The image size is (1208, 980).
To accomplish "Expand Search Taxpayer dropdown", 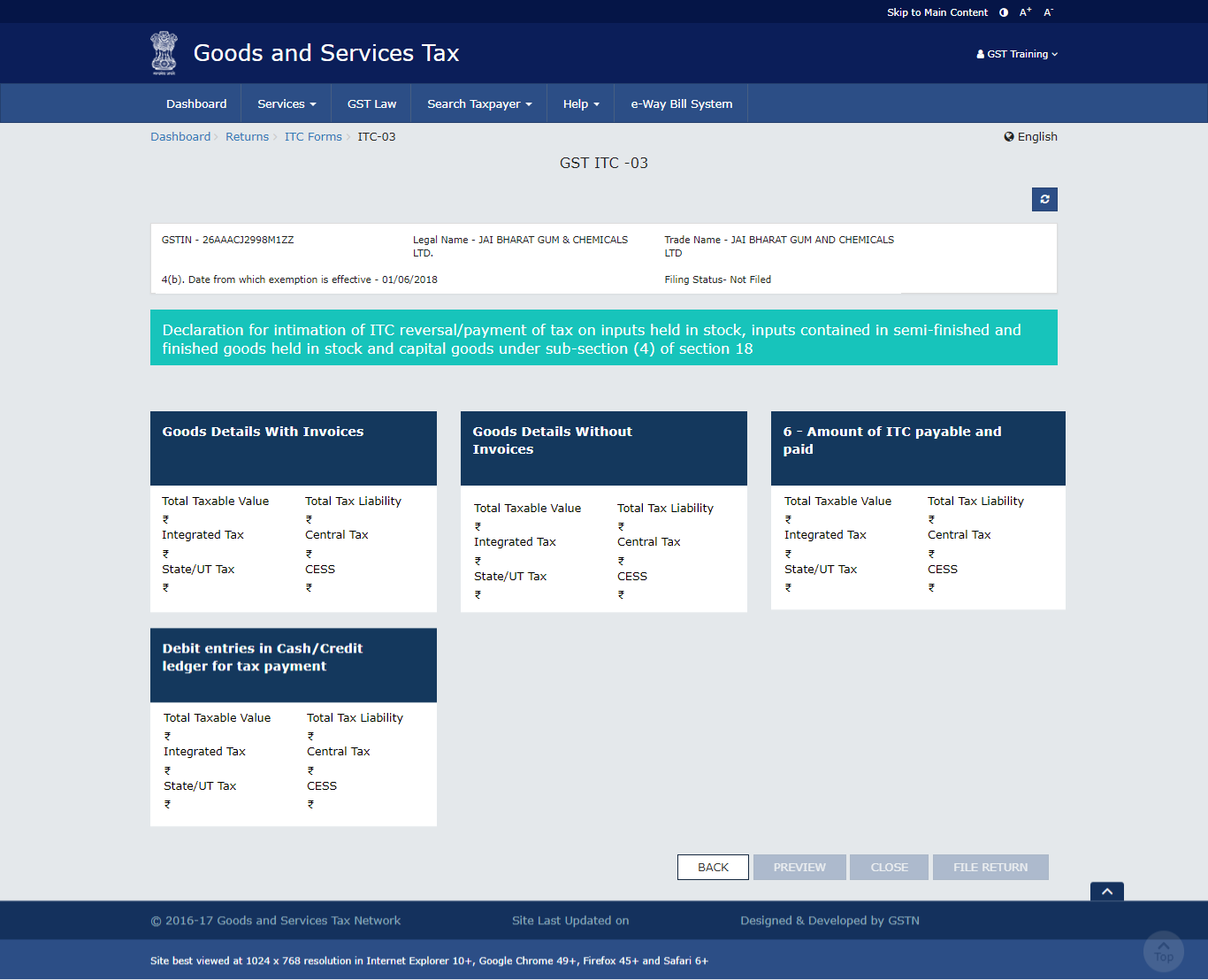I will pyautogui.click(x=479, y=103).
